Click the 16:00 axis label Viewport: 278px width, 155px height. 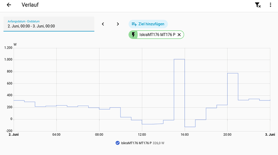click(x=185, y=135)
